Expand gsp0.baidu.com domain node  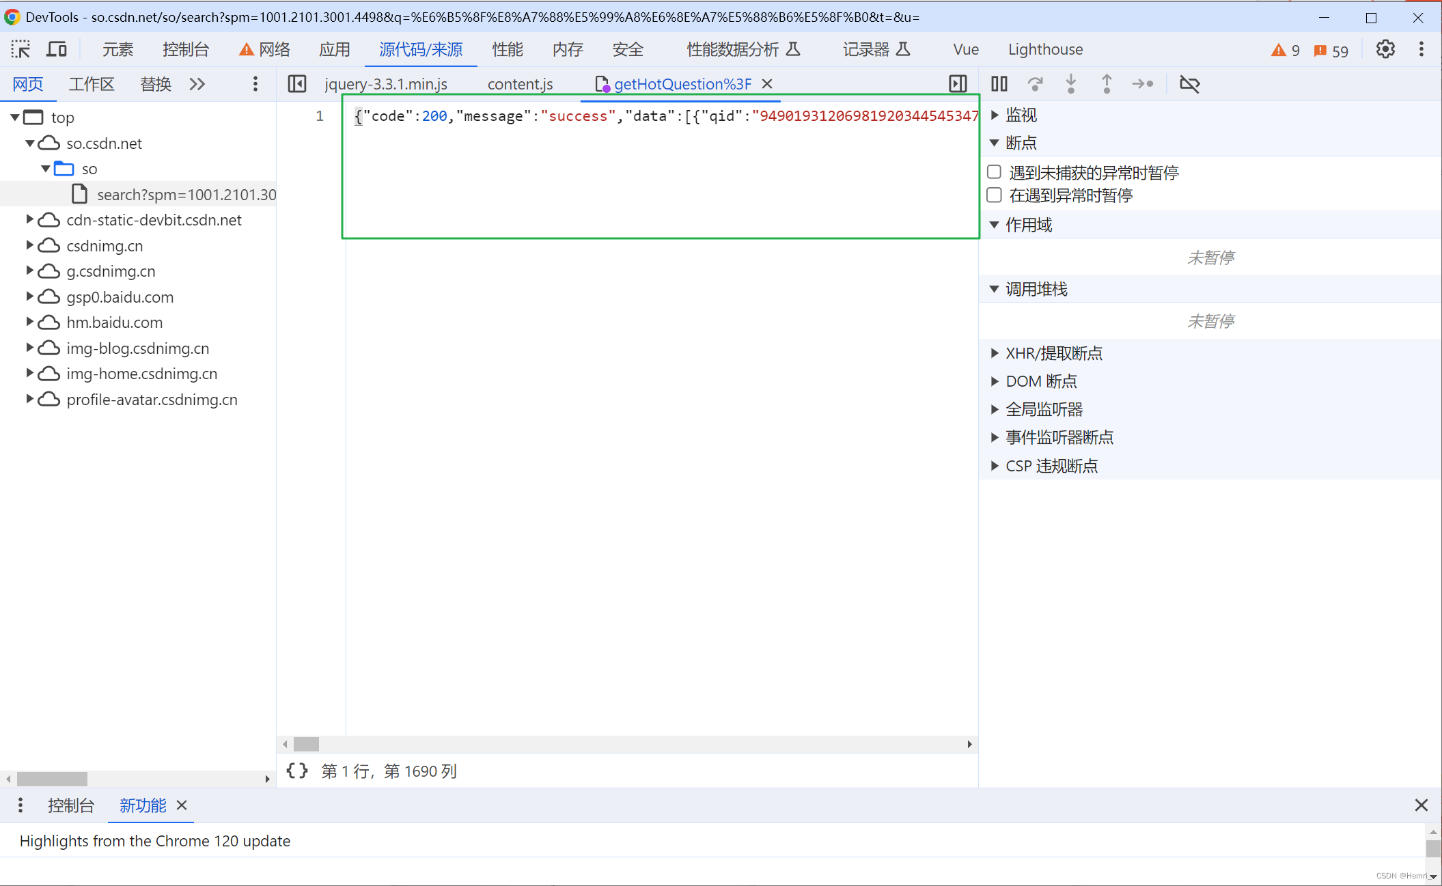30,296
